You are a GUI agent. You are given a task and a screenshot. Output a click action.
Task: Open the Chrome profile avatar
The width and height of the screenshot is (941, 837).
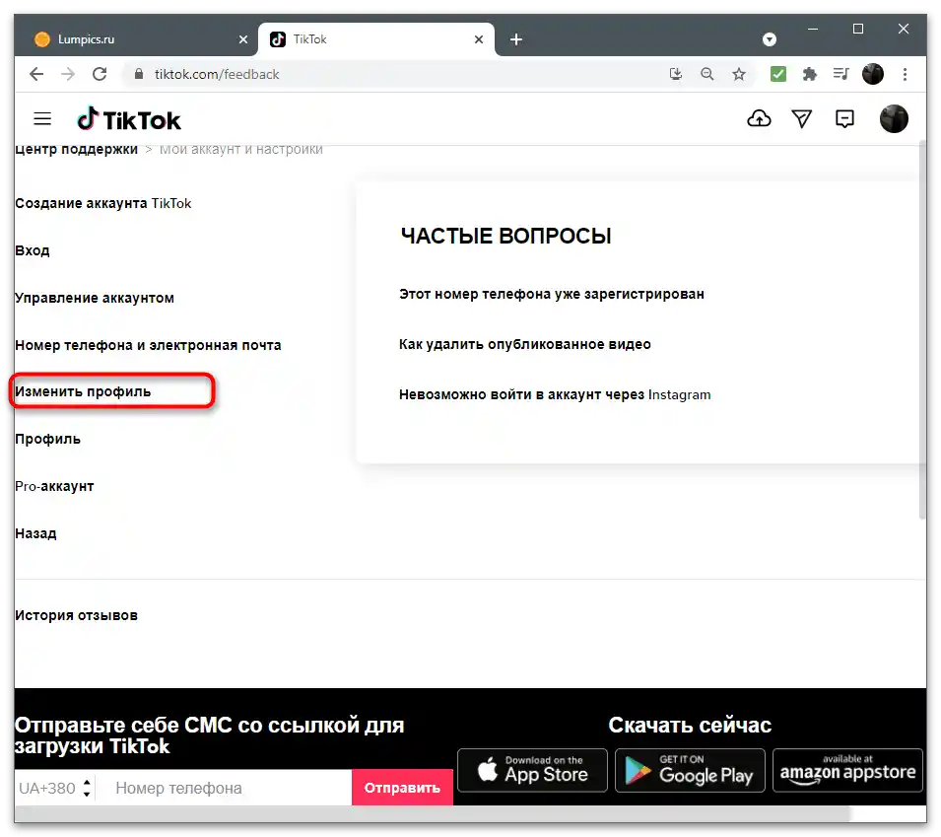(873, 74)
